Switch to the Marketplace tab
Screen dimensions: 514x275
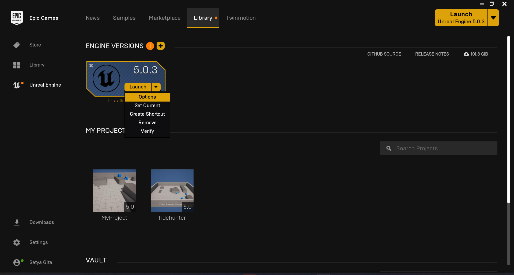165,18
